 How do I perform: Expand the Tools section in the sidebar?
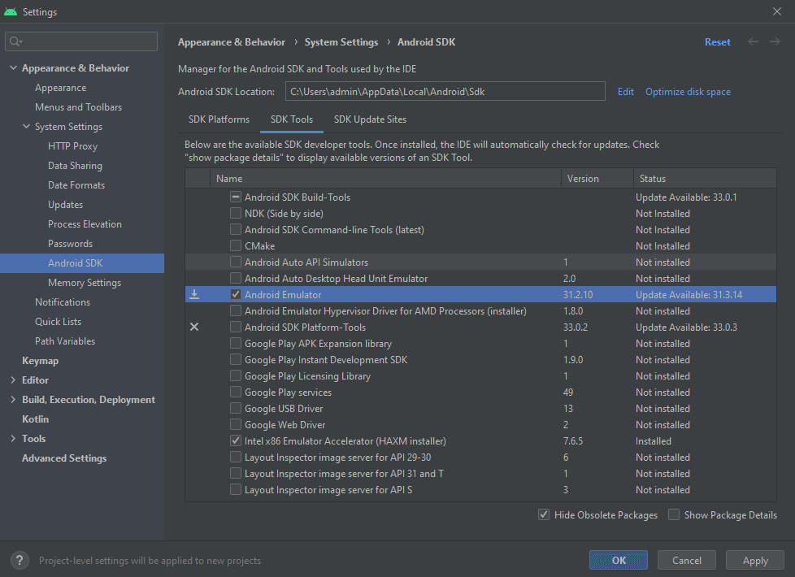click(x=13, y=438)
